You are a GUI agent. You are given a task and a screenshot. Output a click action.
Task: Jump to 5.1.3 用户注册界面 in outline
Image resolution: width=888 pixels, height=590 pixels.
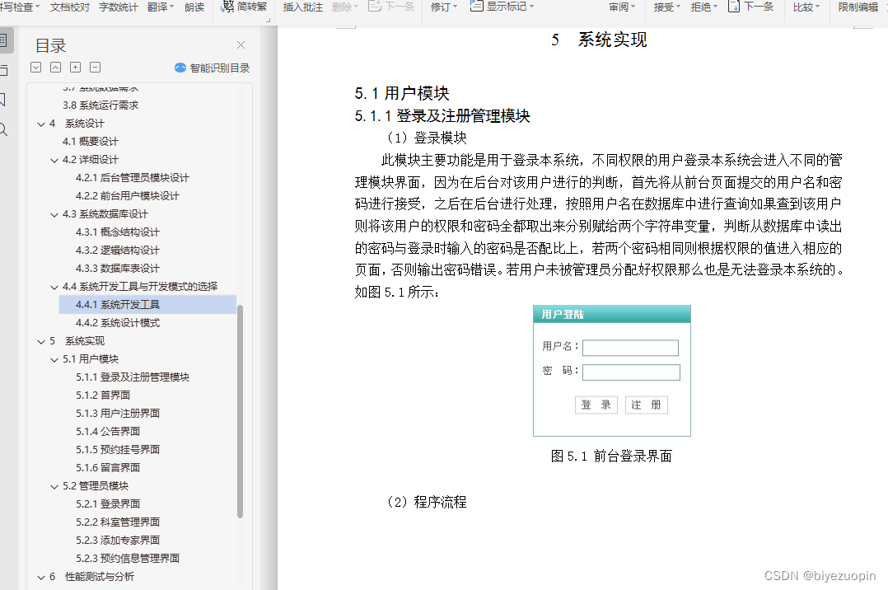pos(117,414)
